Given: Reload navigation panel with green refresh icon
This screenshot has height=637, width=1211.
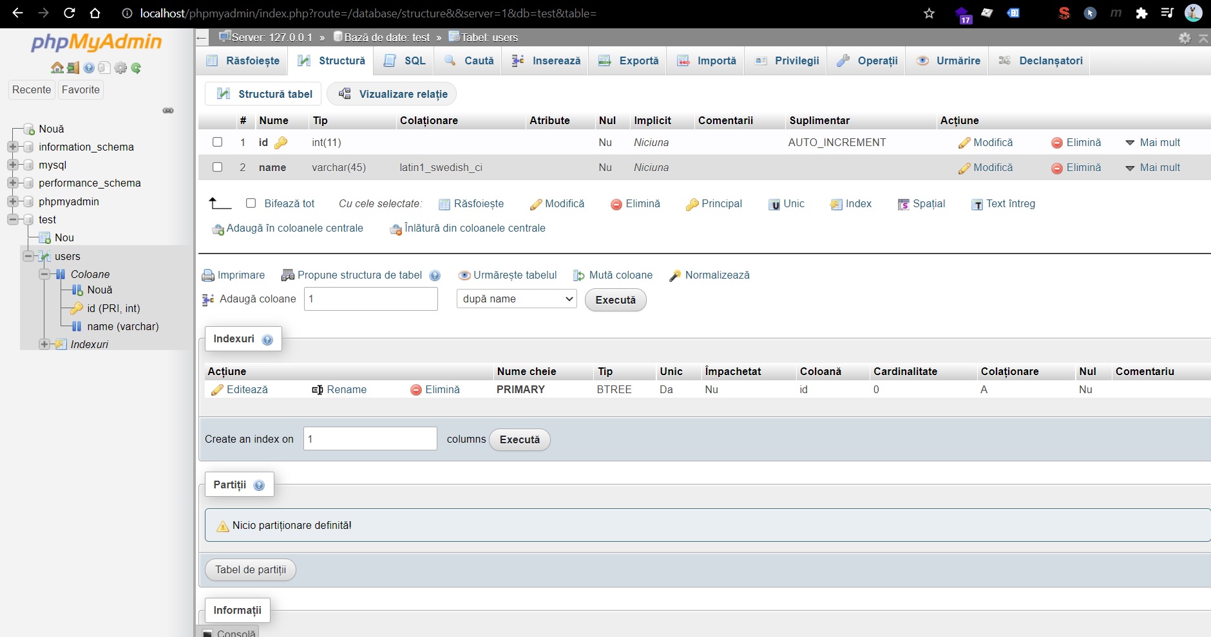Looking at the screenshot, I should tap(136, 68).
